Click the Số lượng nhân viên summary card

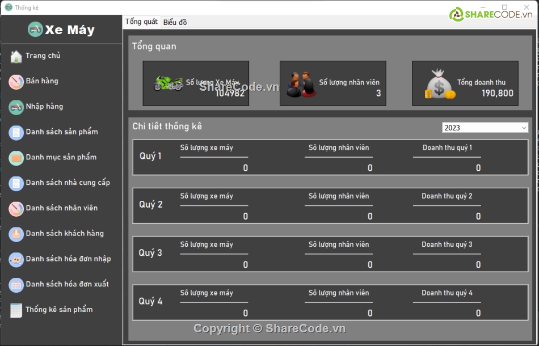pyautogui.click(x=332, y=83)
